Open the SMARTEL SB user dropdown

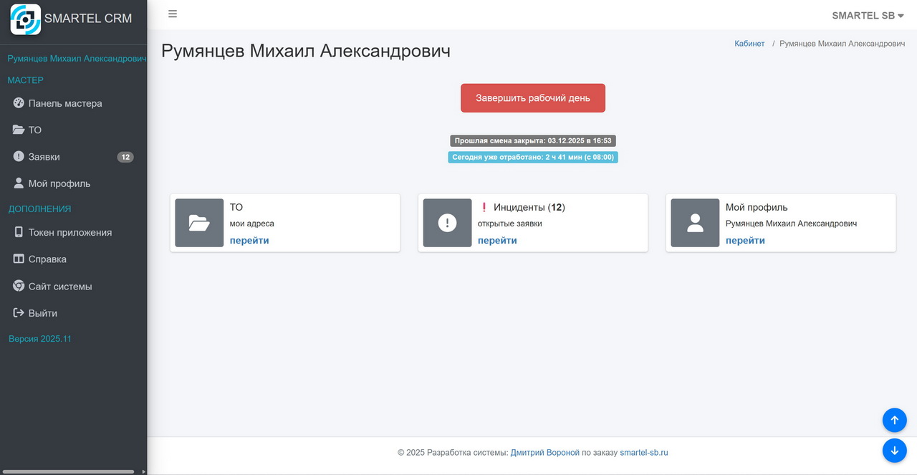coord(867,15)
